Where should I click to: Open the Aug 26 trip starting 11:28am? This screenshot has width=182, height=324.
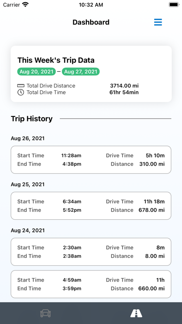tap(91, 160)
